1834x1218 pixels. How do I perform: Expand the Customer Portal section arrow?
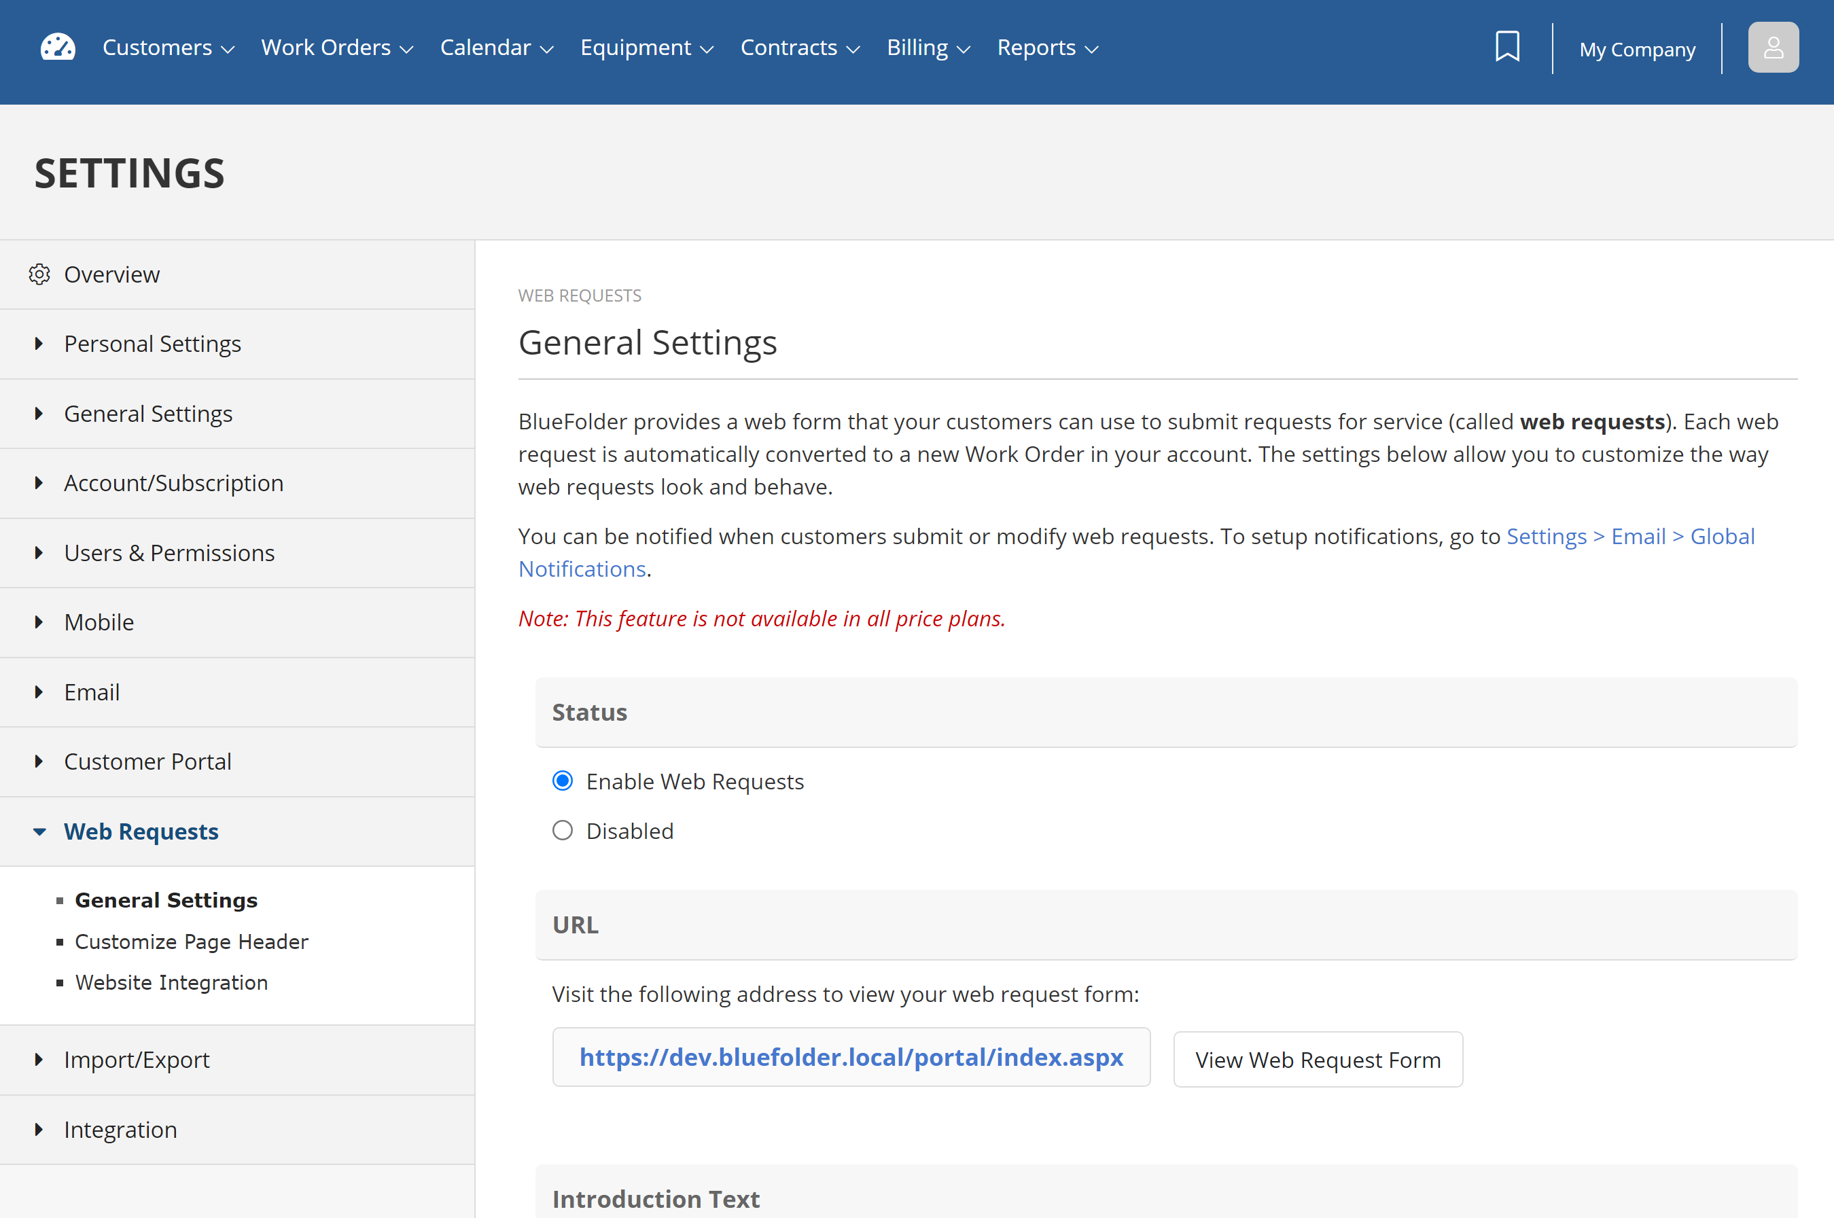coord(39,760)
